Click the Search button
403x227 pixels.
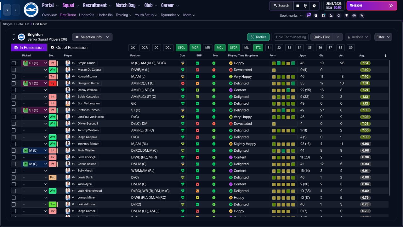tap(281, 6)
